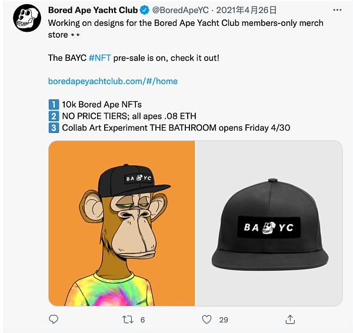Viewport: 353px width, 333px height.
Task: Click the number 1 keycap emoji
Action: 54,105
